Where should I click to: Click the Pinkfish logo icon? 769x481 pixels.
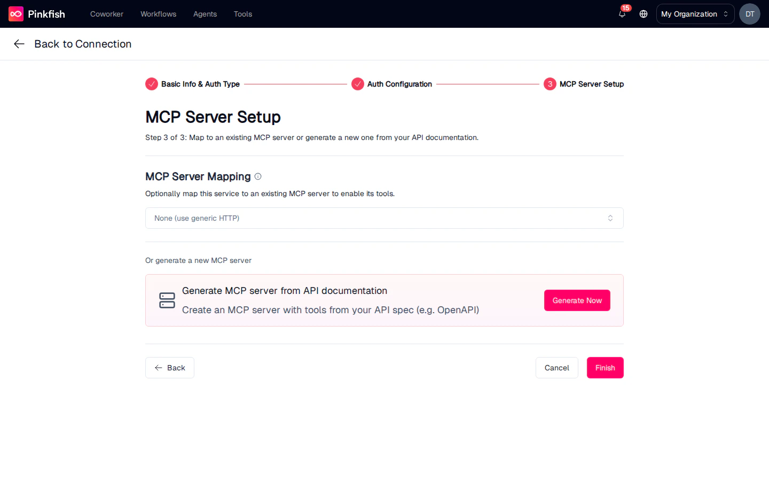14,13
